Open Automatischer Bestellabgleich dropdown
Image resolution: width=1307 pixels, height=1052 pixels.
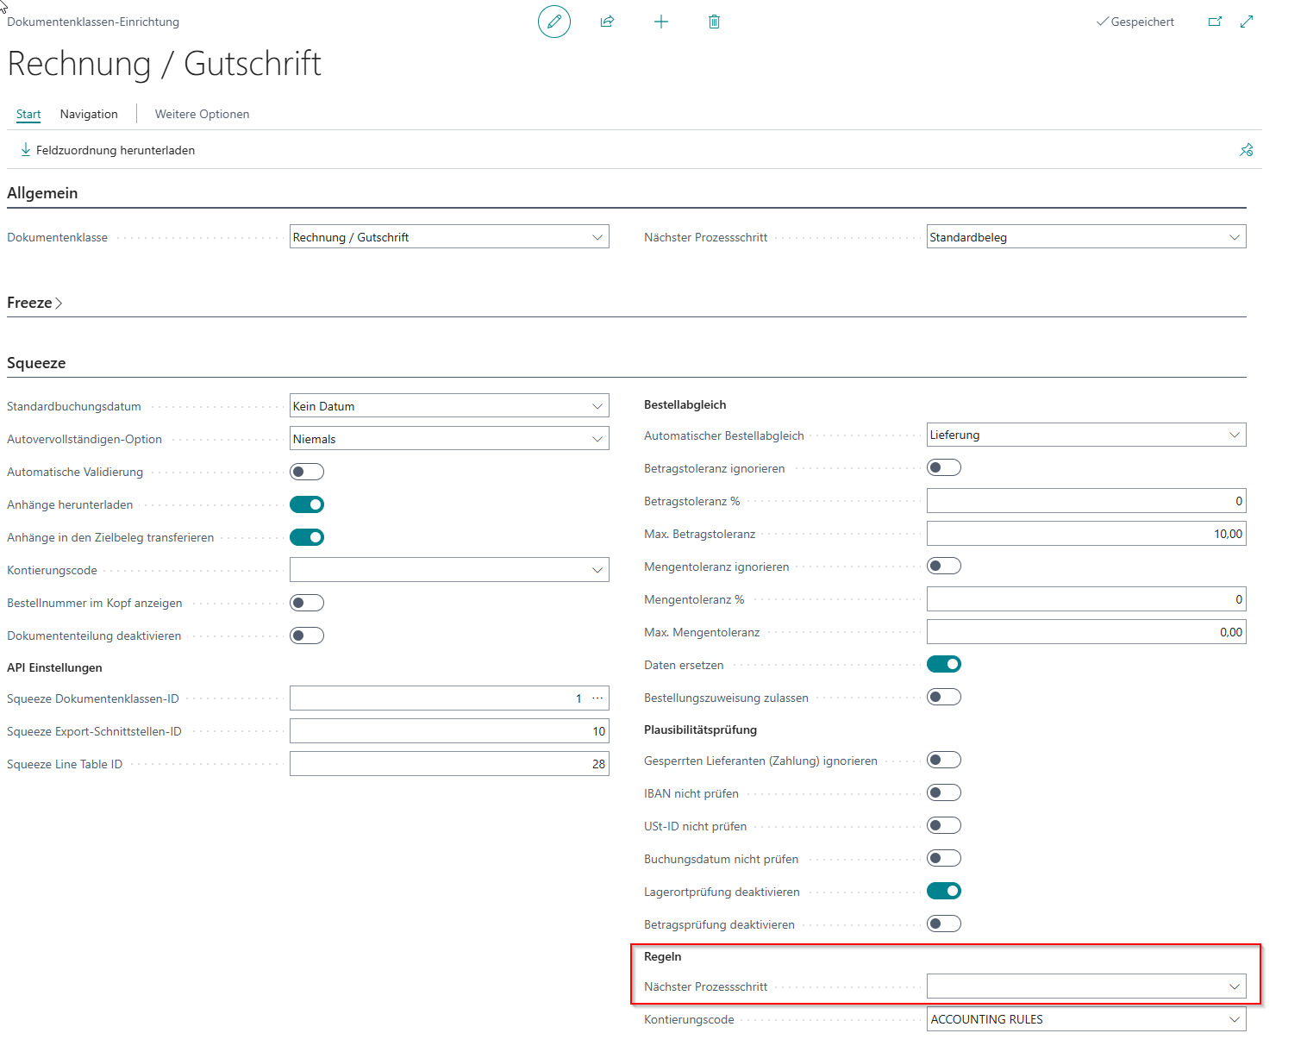(1085, 435)
